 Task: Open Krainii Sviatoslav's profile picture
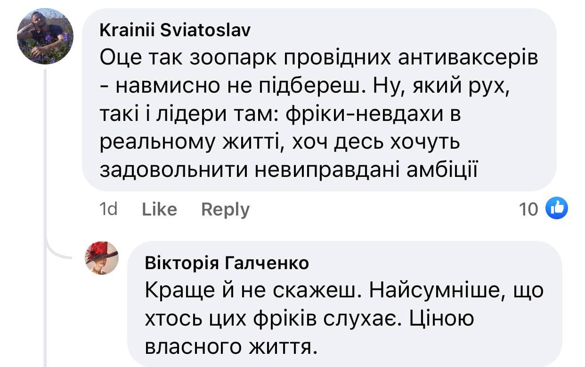click(x=45, y=36)
